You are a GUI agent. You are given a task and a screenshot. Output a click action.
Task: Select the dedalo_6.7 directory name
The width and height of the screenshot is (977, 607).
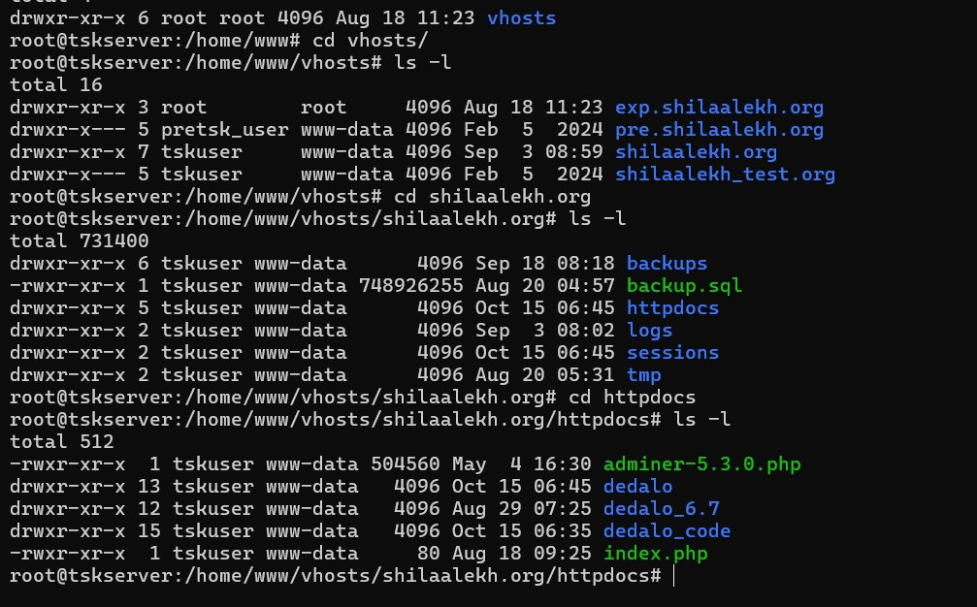coord(661,508)
